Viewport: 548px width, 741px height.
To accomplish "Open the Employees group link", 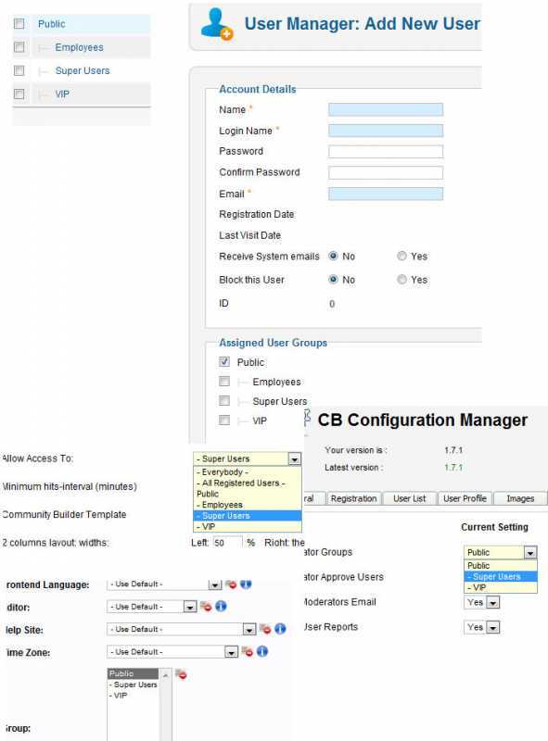I will tap(79, 47).
